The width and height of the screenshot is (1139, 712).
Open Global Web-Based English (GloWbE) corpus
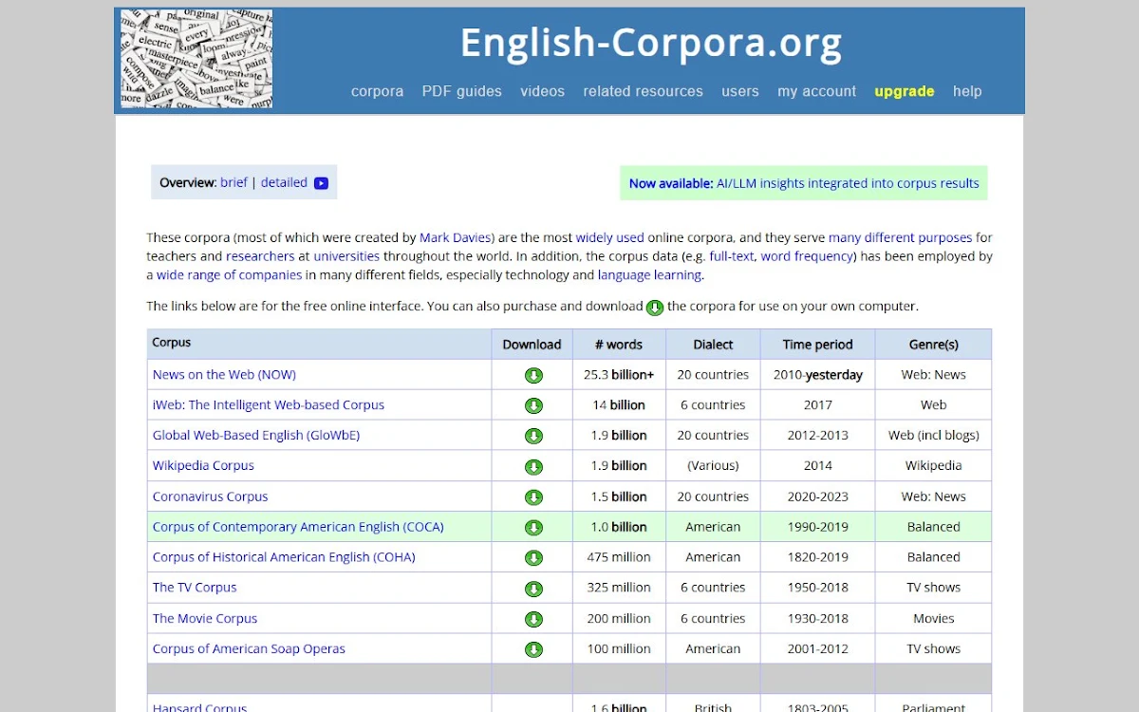(x=256, y=436)
